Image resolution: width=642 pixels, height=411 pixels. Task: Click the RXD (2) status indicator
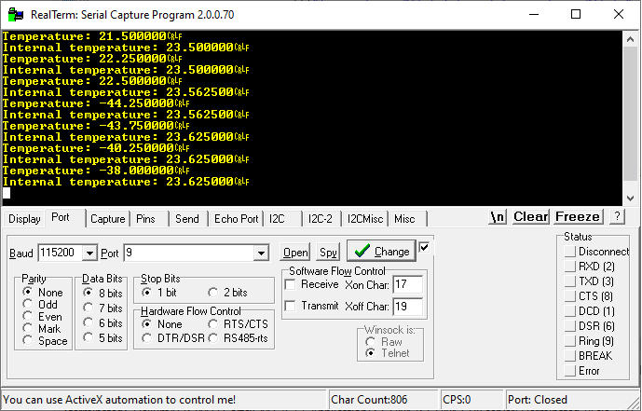[x=570, y=267]
